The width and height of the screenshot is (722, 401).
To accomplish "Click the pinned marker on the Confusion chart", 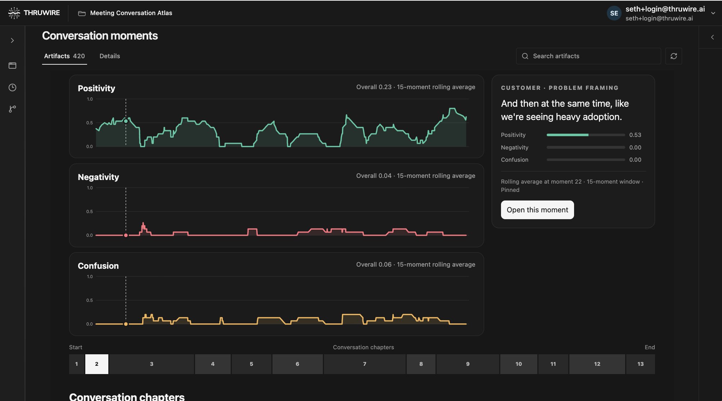I will click(126, 324).
